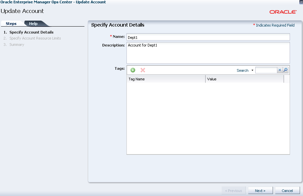Click the Specify Account Details heading
The width and height of the screenshot is (303, 196).
[118, 25]
